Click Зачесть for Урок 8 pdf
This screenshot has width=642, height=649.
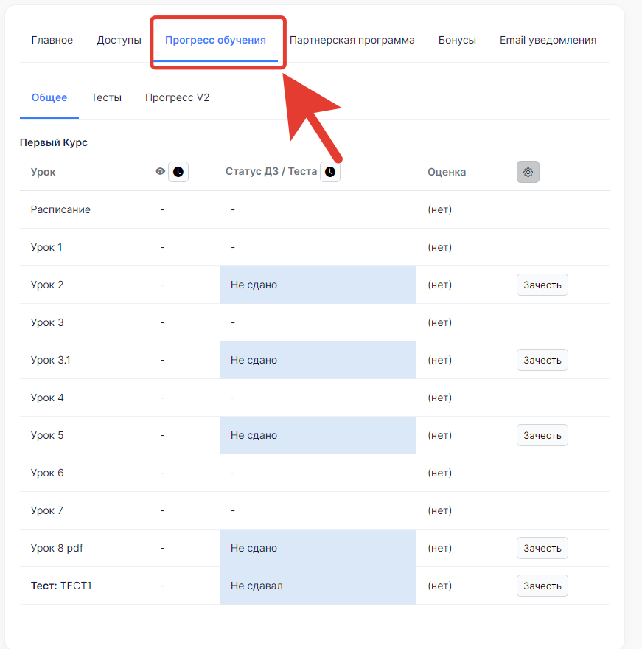click(x=542, y=548)
